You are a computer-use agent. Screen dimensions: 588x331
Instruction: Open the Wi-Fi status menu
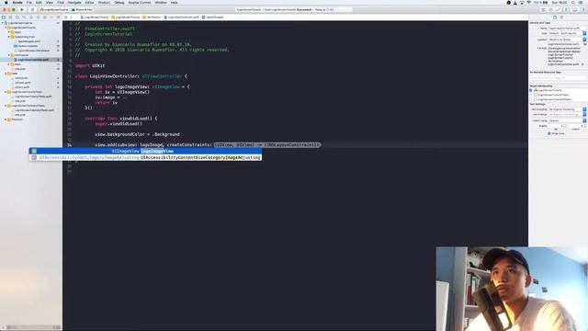pyautogui.click(x=529, y=2)
